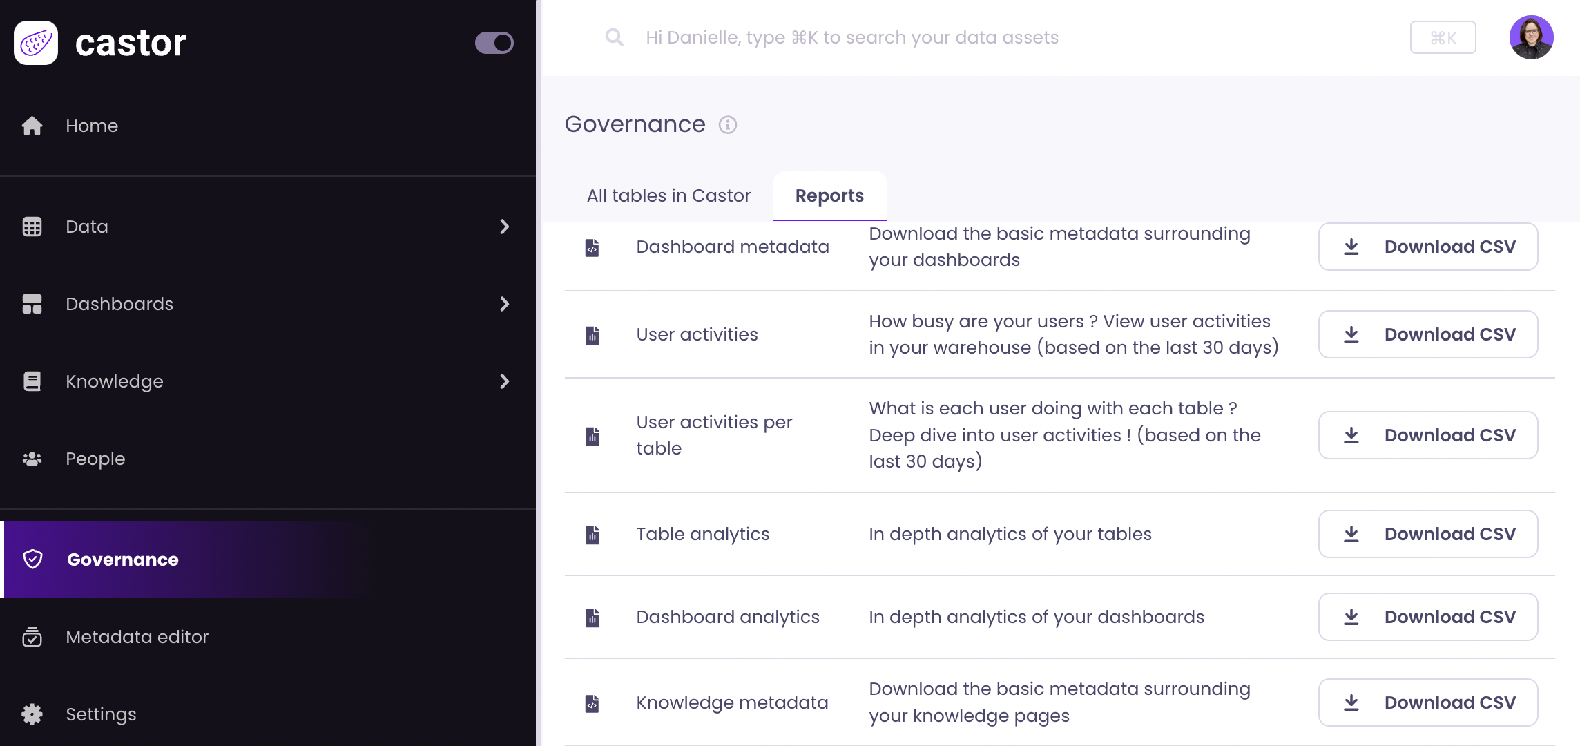
Task: Expand the Dashboards submenu arrow
Action: (505, 304)
